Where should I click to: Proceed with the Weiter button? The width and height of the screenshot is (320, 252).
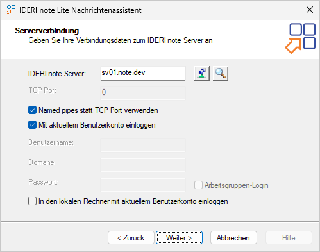pos(179,238)
